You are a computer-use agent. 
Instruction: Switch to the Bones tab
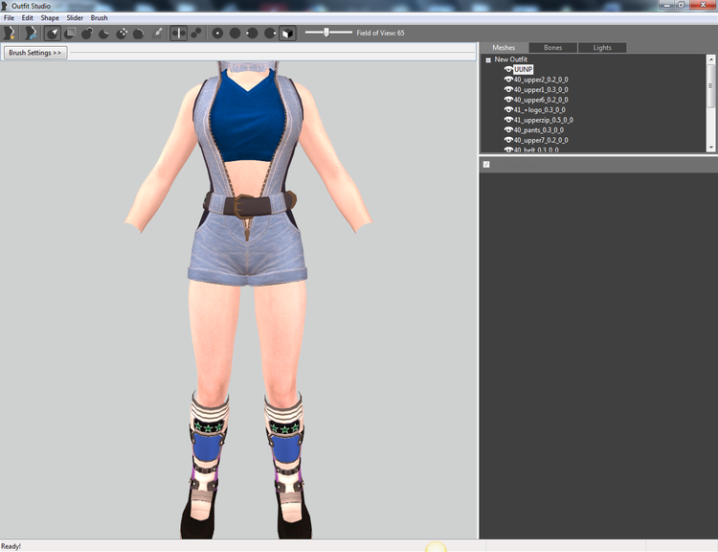[x=552, y=48]
